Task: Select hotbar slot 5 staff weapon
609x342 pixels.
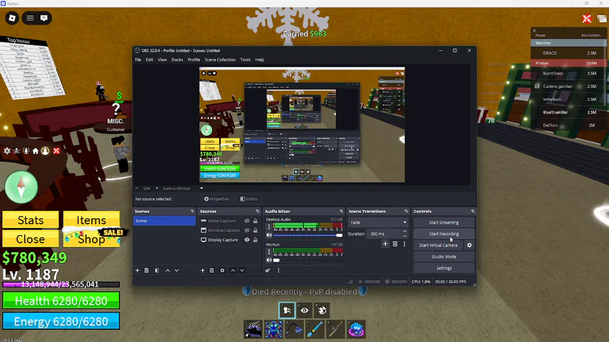Action: pyautogui.click(x=336, y=329)
